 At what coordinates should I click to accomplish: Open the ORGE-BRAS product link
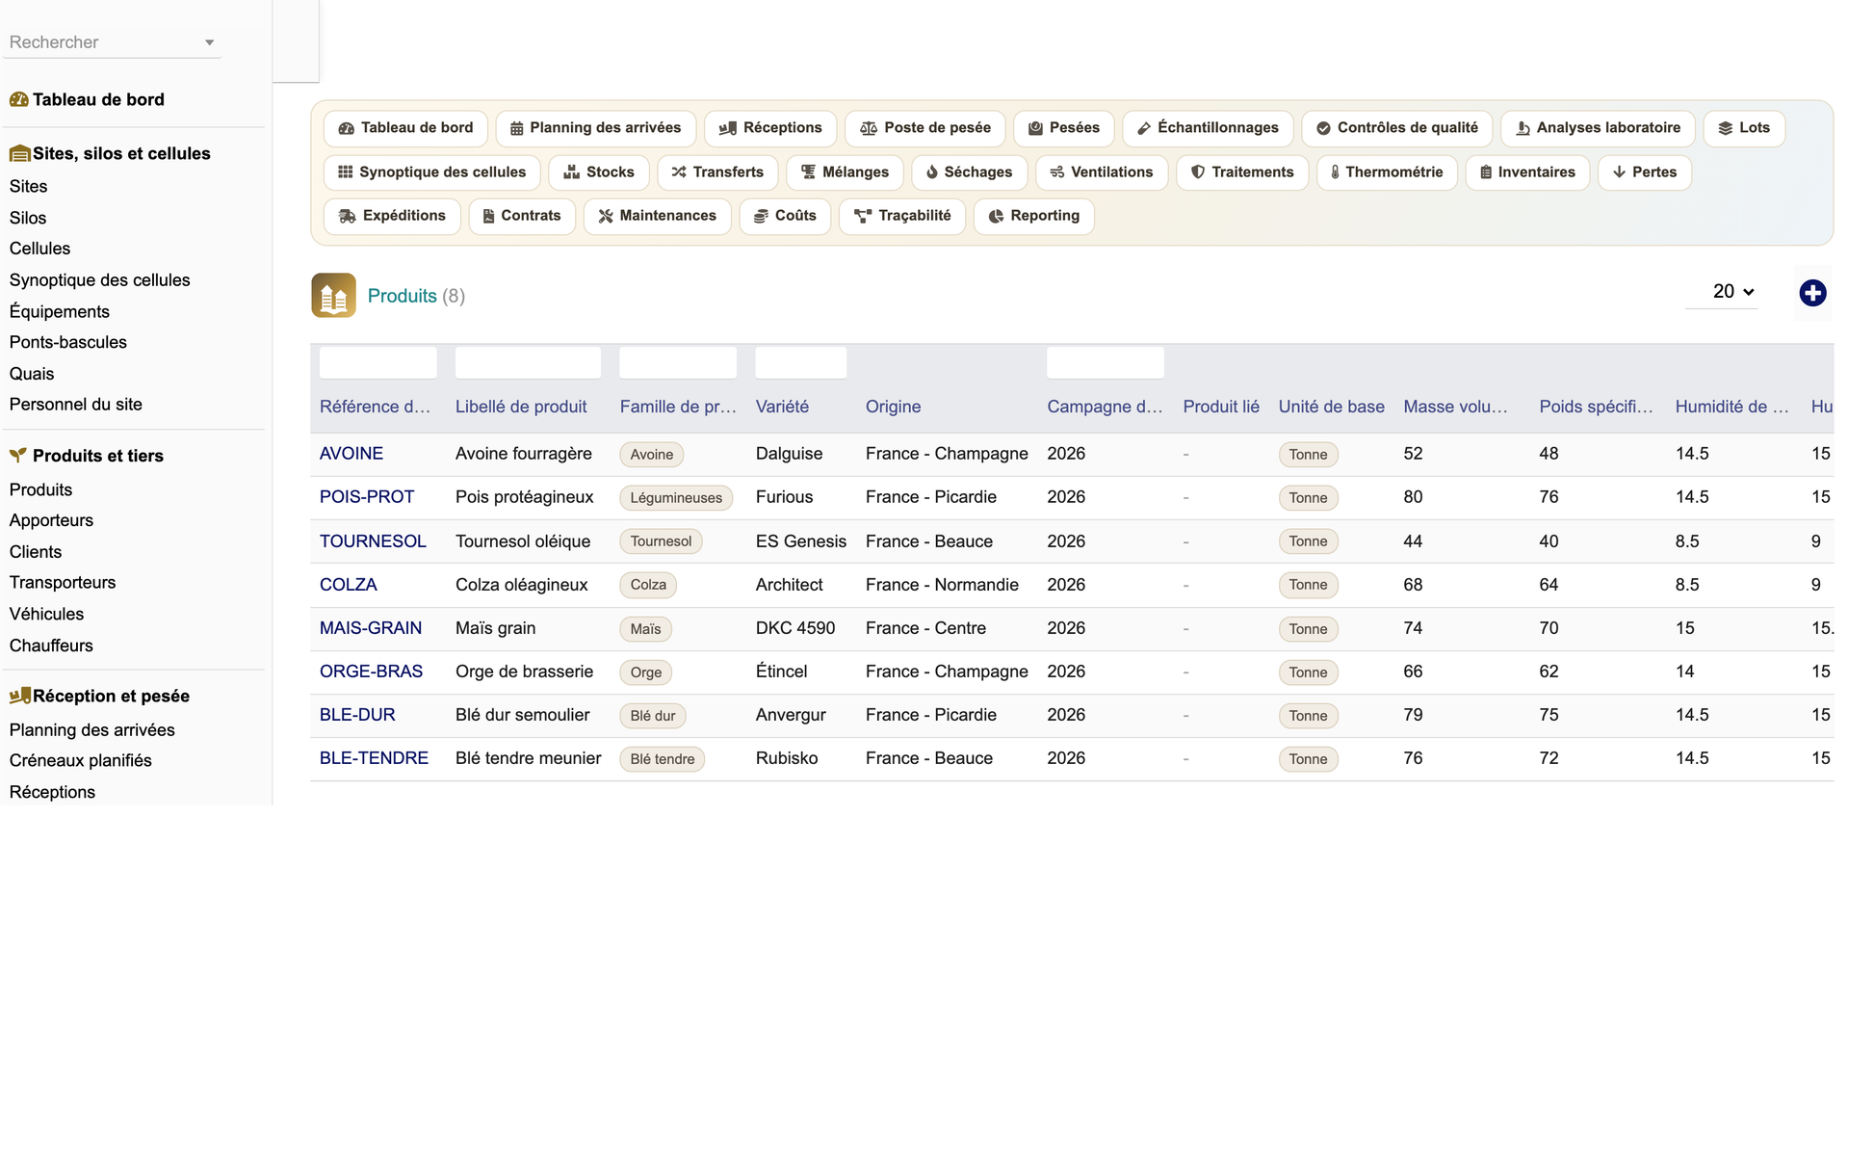point(371,672)
